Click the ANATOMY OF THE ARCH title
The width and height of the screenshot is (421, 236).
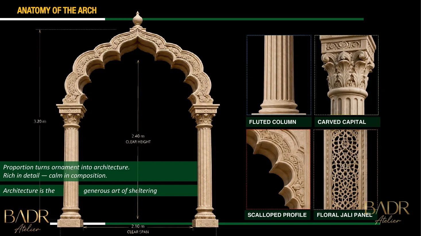click(57, 11)
